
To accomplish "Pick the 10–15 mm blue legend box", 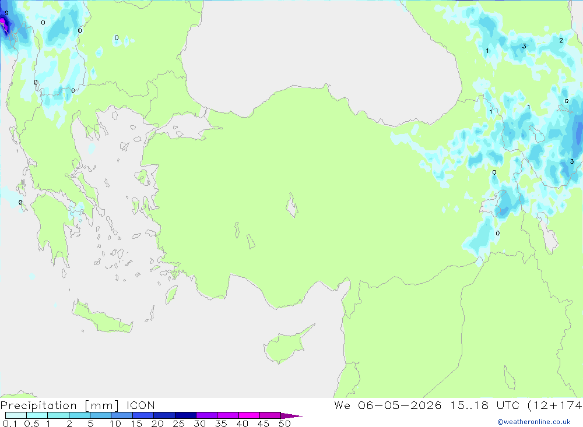I will click(122, 415).
